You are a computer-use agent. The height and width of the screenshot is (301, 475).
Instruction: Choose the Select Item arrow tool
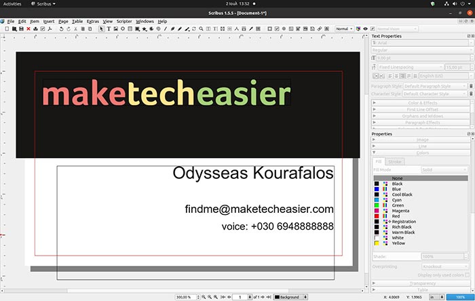pyautogui.click(x=102, y=28)
